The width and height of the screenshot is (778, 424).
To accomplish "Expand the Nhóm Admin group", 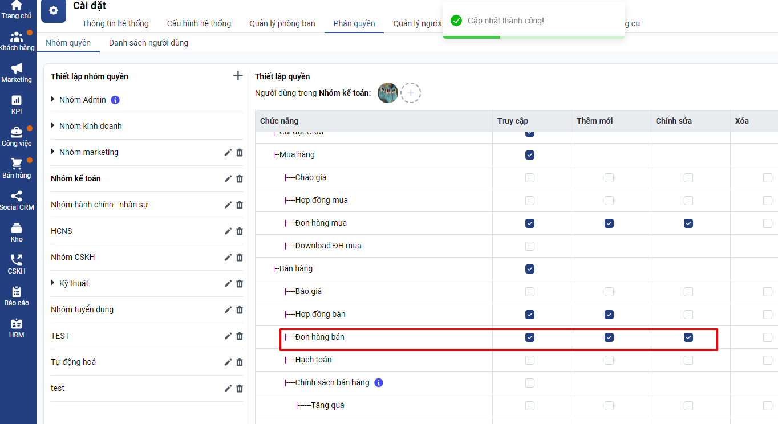I will (52, 100).
